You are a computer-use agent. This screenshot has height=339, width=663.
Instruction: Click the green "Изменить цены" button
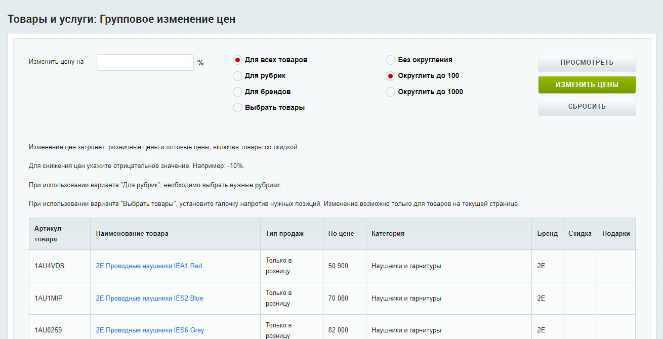[x=587, y=84]
